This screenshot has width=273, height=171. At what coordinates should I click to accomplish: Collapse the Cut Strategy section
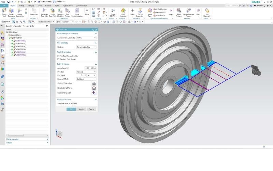[x=96, y=43]
